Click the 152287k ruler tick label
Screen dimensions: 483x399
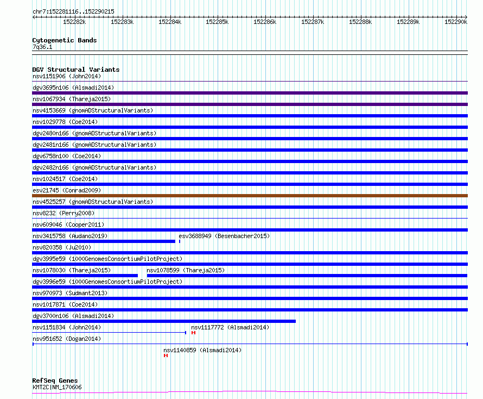[313, 22]
